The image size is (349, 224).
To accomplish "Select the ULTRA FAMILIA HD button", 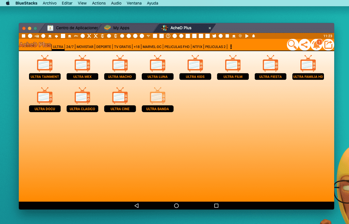I will [x=308, y=77].
